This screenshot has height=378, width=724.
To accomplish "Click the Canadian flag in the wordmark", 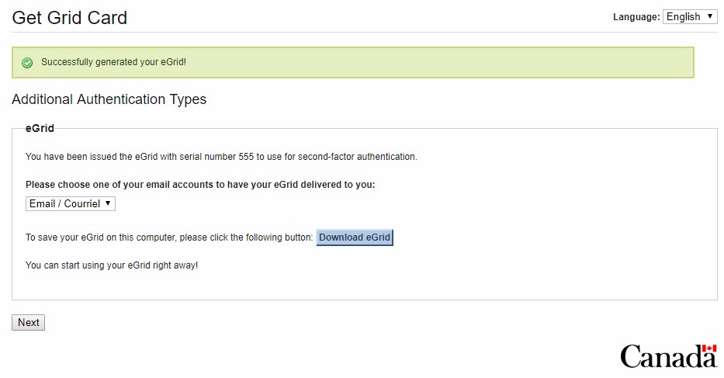I will 709,351.
